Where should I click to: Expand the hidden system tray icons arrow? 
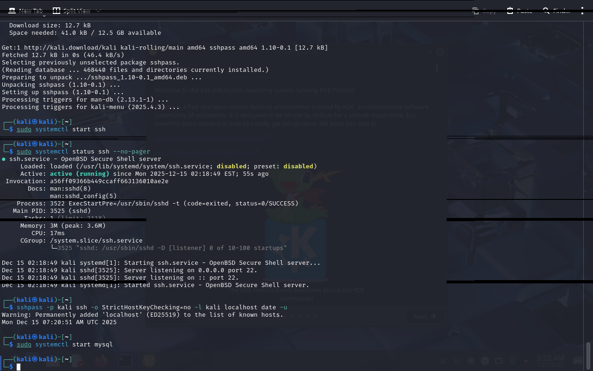[x=526, y=361]
